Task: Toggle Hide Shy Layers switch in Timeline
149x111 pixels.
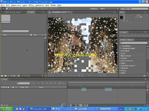Action: point(47,83)
